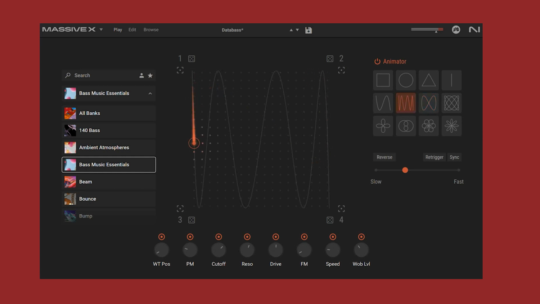
Task: Go to previous preset with up arrow
Action: click(x=291, y=30)
